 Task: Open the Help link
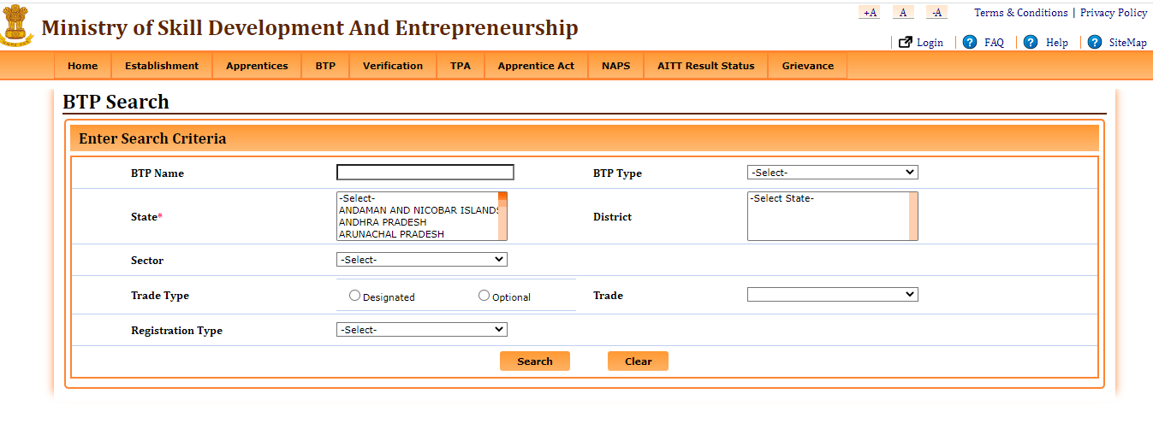(1057, 43)
